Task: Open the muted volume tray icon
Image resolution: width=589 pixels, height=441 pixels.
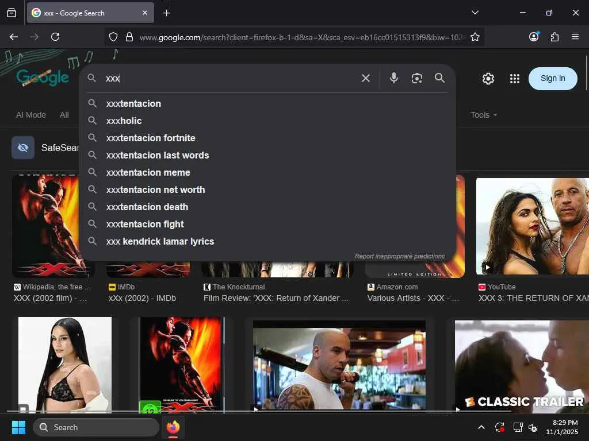Action: click(x=532, y=427)
